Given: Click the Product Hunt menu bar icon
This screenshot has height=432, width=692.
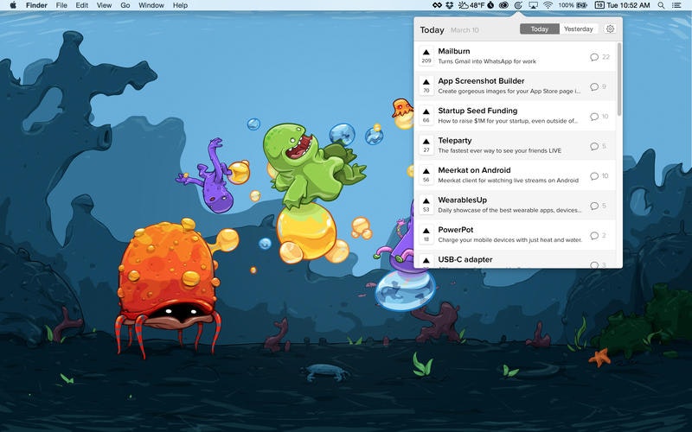Looking at the screenshot, I should tap(518, 5).
